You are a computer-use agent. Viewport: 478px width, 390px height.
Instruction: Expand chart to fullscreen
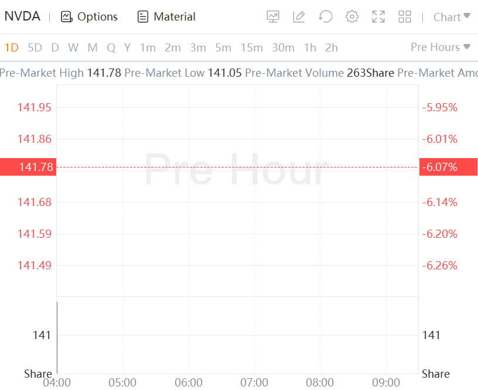(x=378, y=17)
